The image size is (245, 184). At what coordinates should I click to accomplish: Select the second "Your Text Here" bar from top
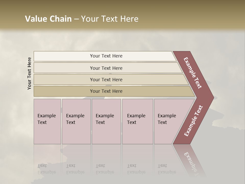[x=106, y=68]
